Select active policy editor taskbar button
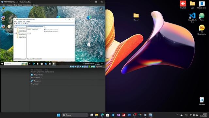The width and height of the screenshot is (209, 118). coord(54,64)
